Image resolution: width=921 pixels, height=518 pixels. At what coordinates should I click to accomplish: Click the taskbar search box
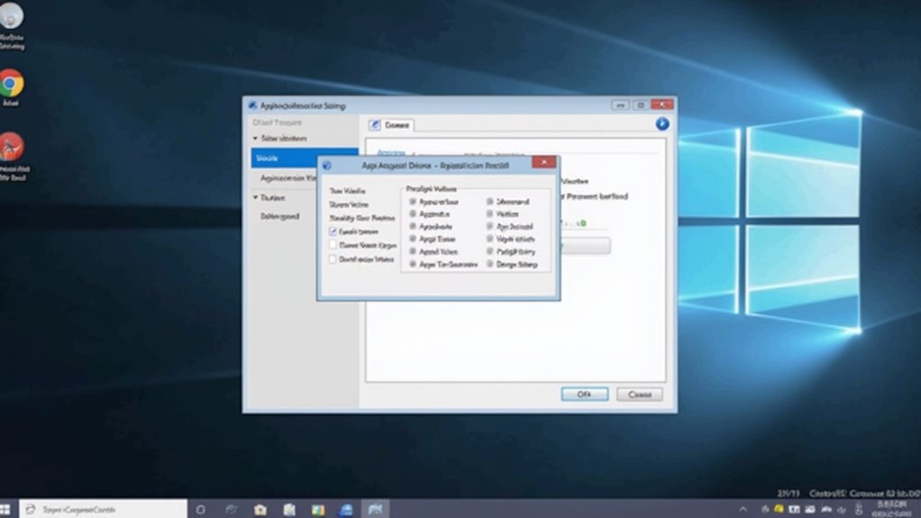tap(104, 509)
